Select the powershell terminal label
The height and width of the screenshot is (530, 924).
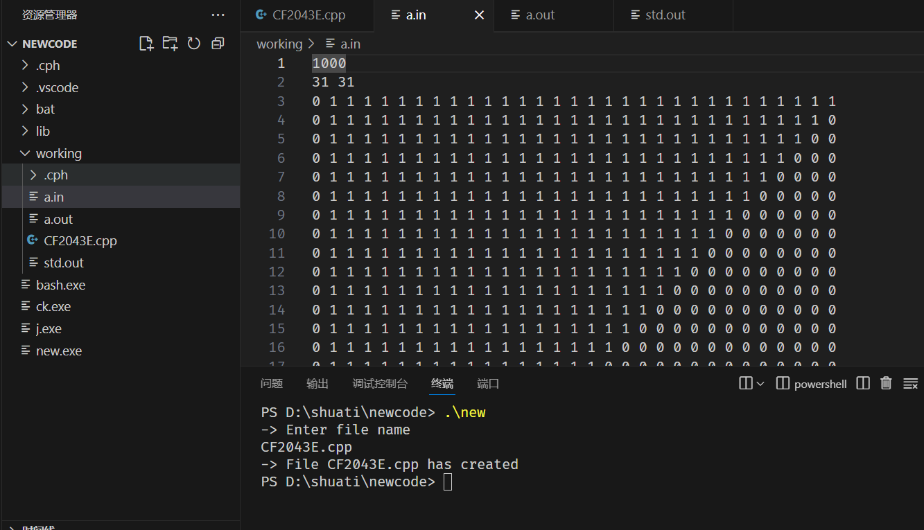(820, 384)
